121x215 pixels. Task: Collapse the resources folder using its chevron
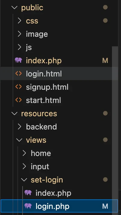(x=14, y=114)
